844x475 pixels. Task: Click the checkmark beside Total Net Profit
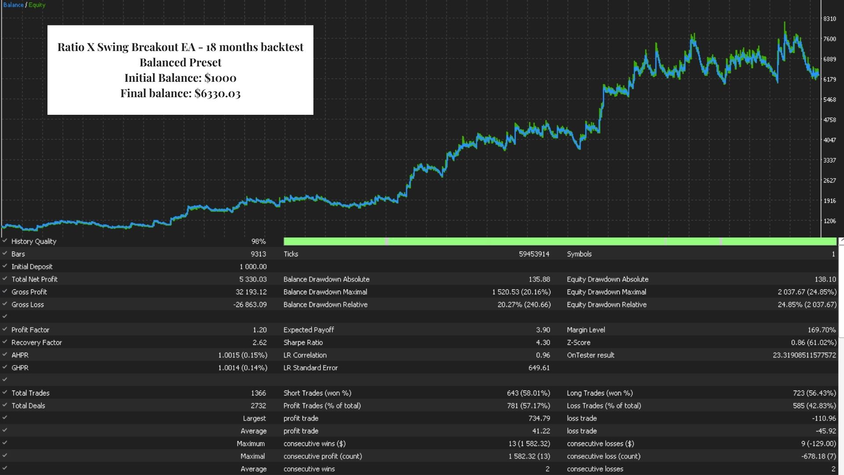coord(5,278)
